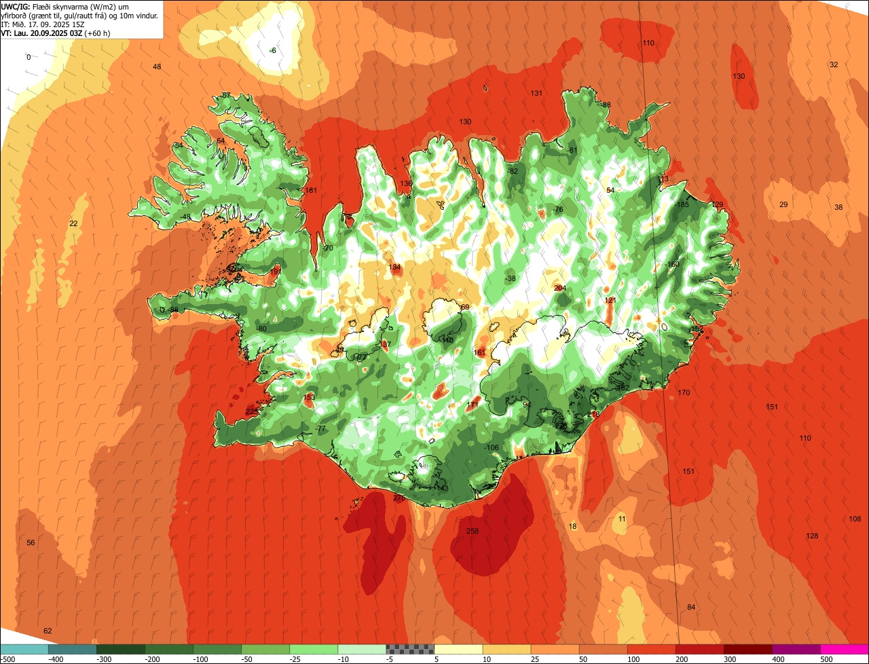Viewport: 869px width, 664px height.
Task: Click the '-82' flux value
Action: [x=513, y=171]
